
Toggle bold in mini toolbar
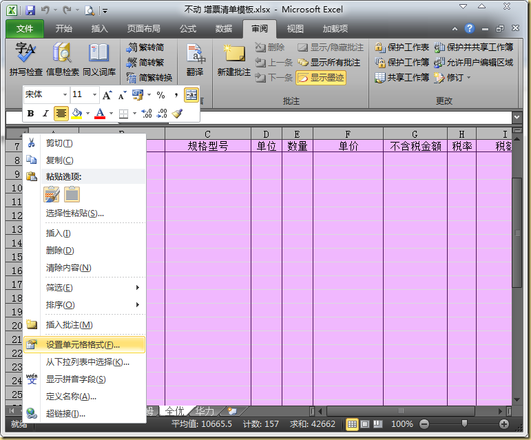[x=30, y=114]
